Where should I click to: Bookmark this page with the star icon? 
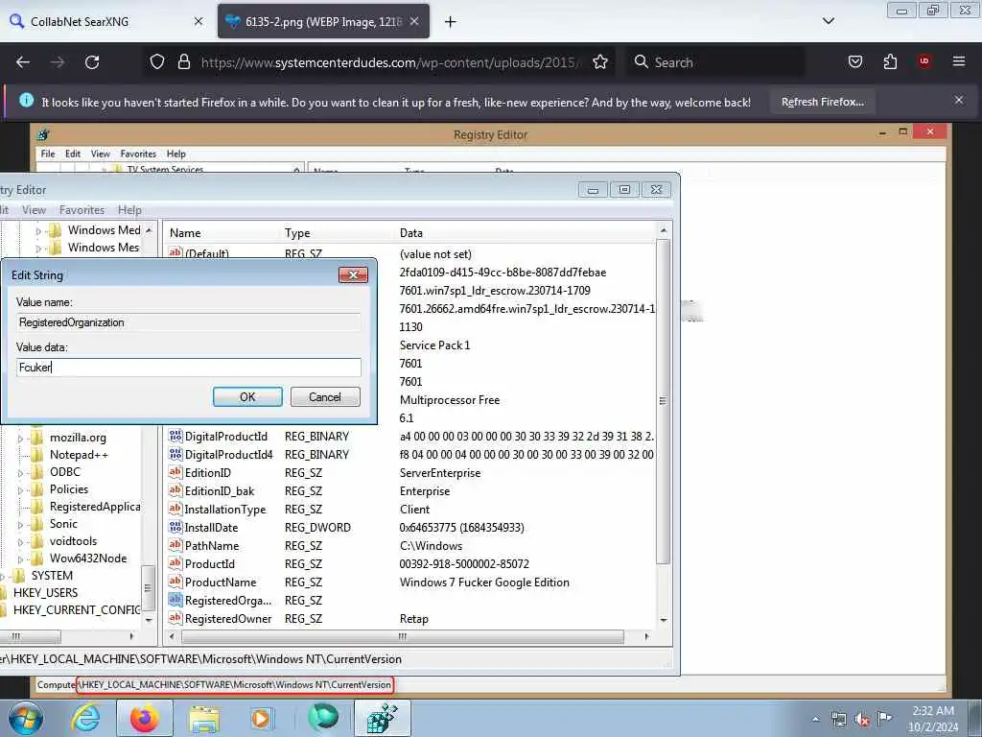pyautogui.click(x=600, y=62)
